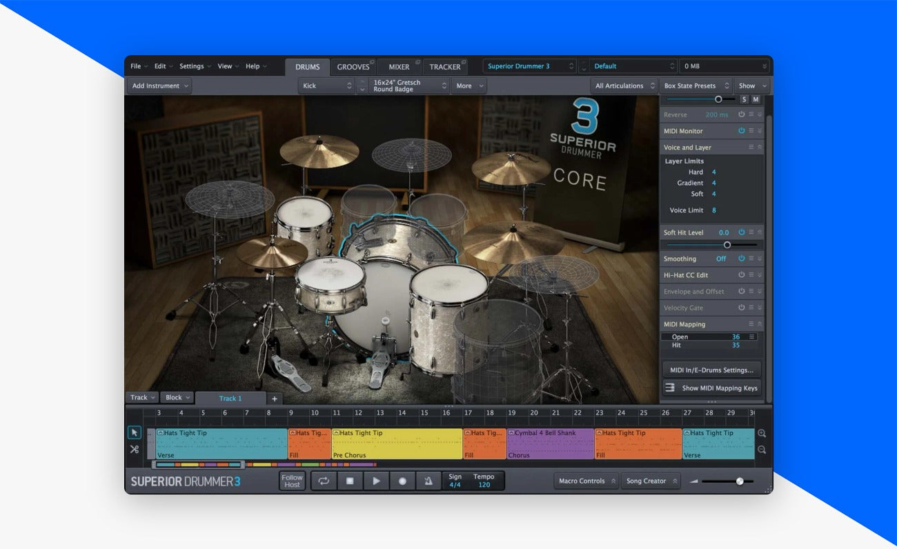The width and height of the screenshot is (897, 549).
Task: Open the Default preset dropdown
Action: [633, 66]
